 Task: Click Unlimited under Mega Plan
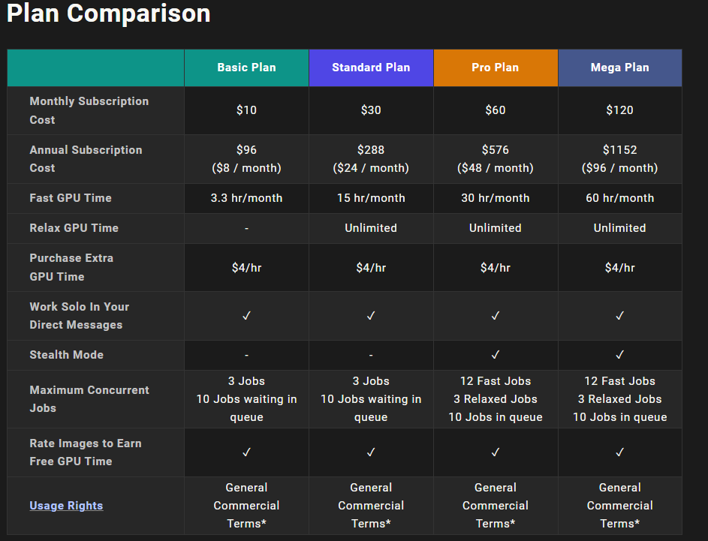click(620, 228)
